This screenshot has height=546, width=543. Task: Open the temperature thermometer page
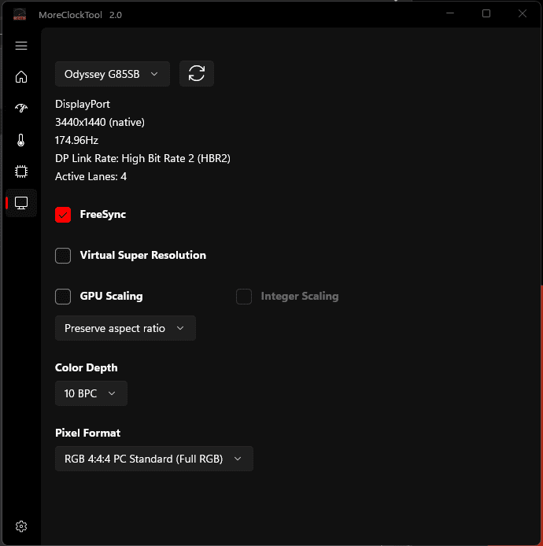21,140
